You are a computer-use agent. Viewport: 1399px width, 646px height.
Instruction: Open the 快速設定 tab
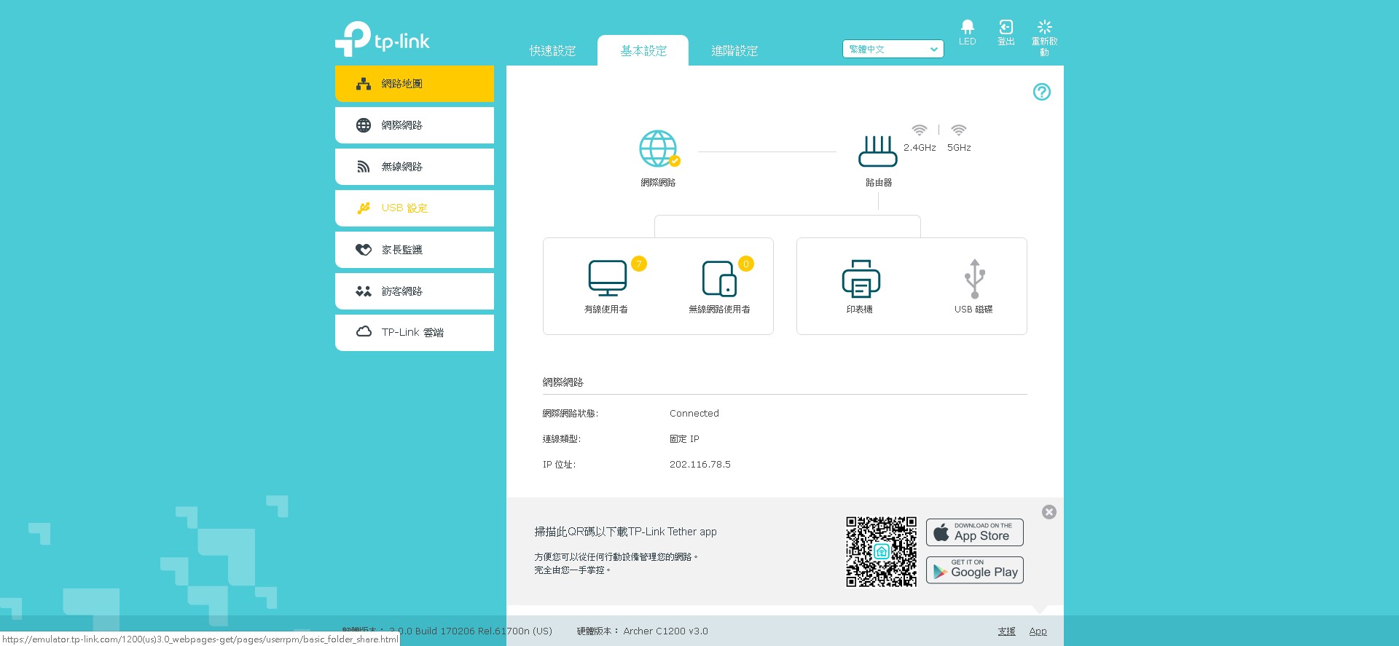552,51
